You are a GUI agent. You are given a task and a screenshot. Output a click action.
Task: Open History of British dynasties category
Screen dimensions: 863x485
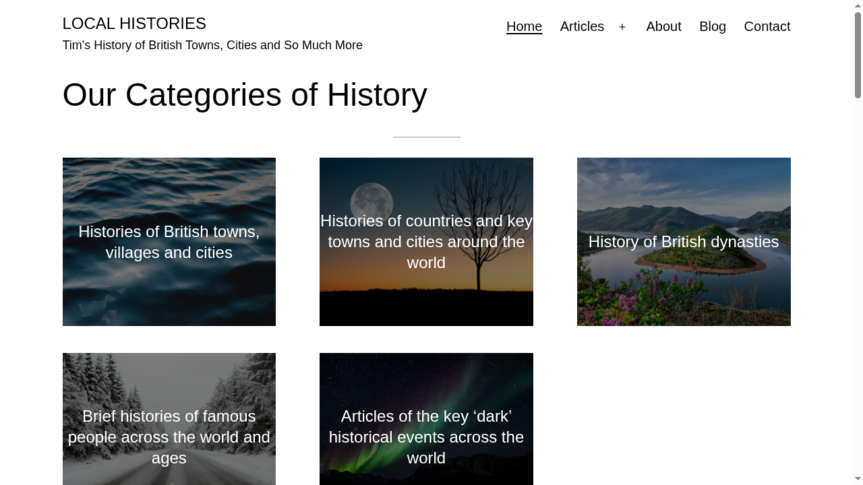(x=683, y=242)
